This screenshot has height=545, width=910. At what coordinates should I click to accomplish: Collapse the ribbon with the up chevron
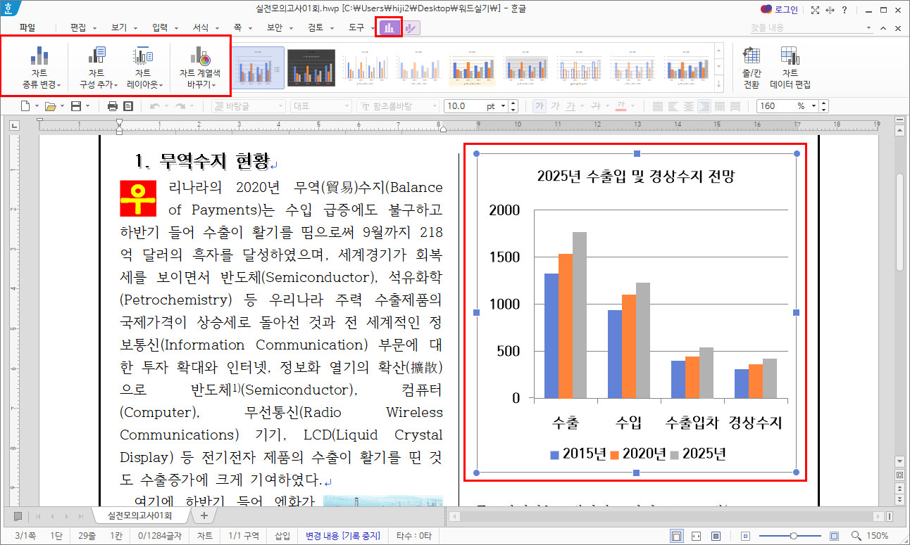pos(884,28)
